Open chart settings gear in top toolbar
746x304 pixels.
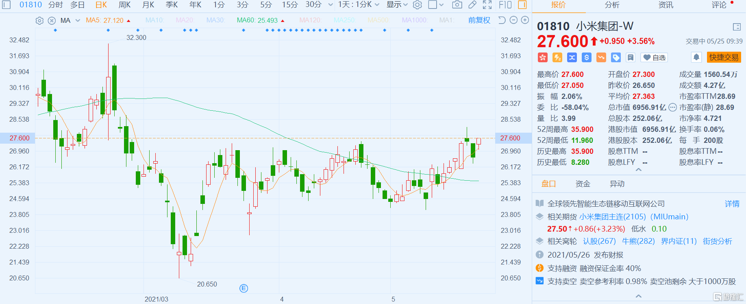coord(417,5)
